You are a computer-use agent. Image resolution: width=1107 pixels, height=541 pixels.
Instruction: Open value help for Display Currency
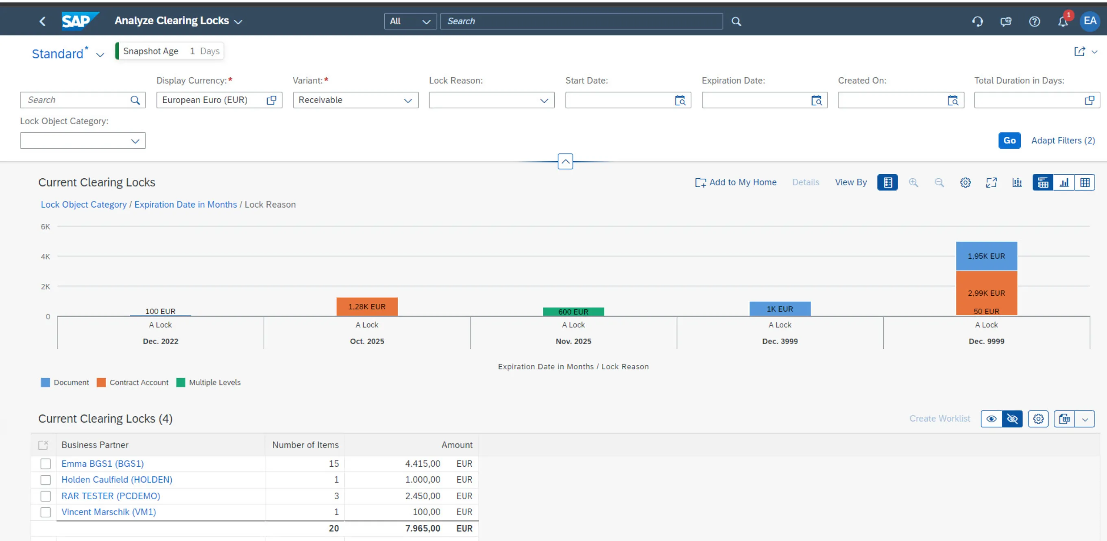[271, 100]
